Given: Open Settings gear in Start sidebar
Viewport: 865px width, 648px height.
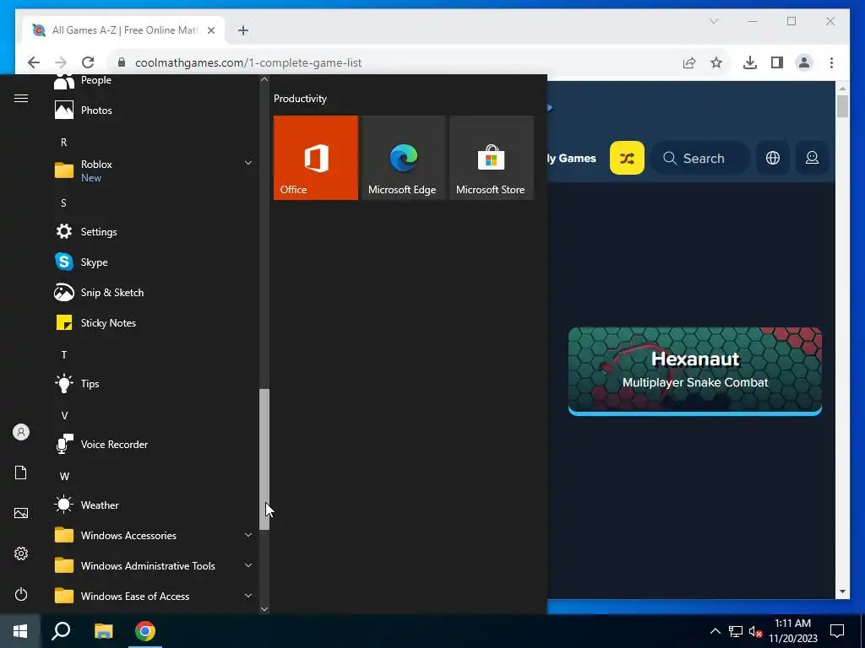Looking at the screenshot, I should [x=21, y=553].
